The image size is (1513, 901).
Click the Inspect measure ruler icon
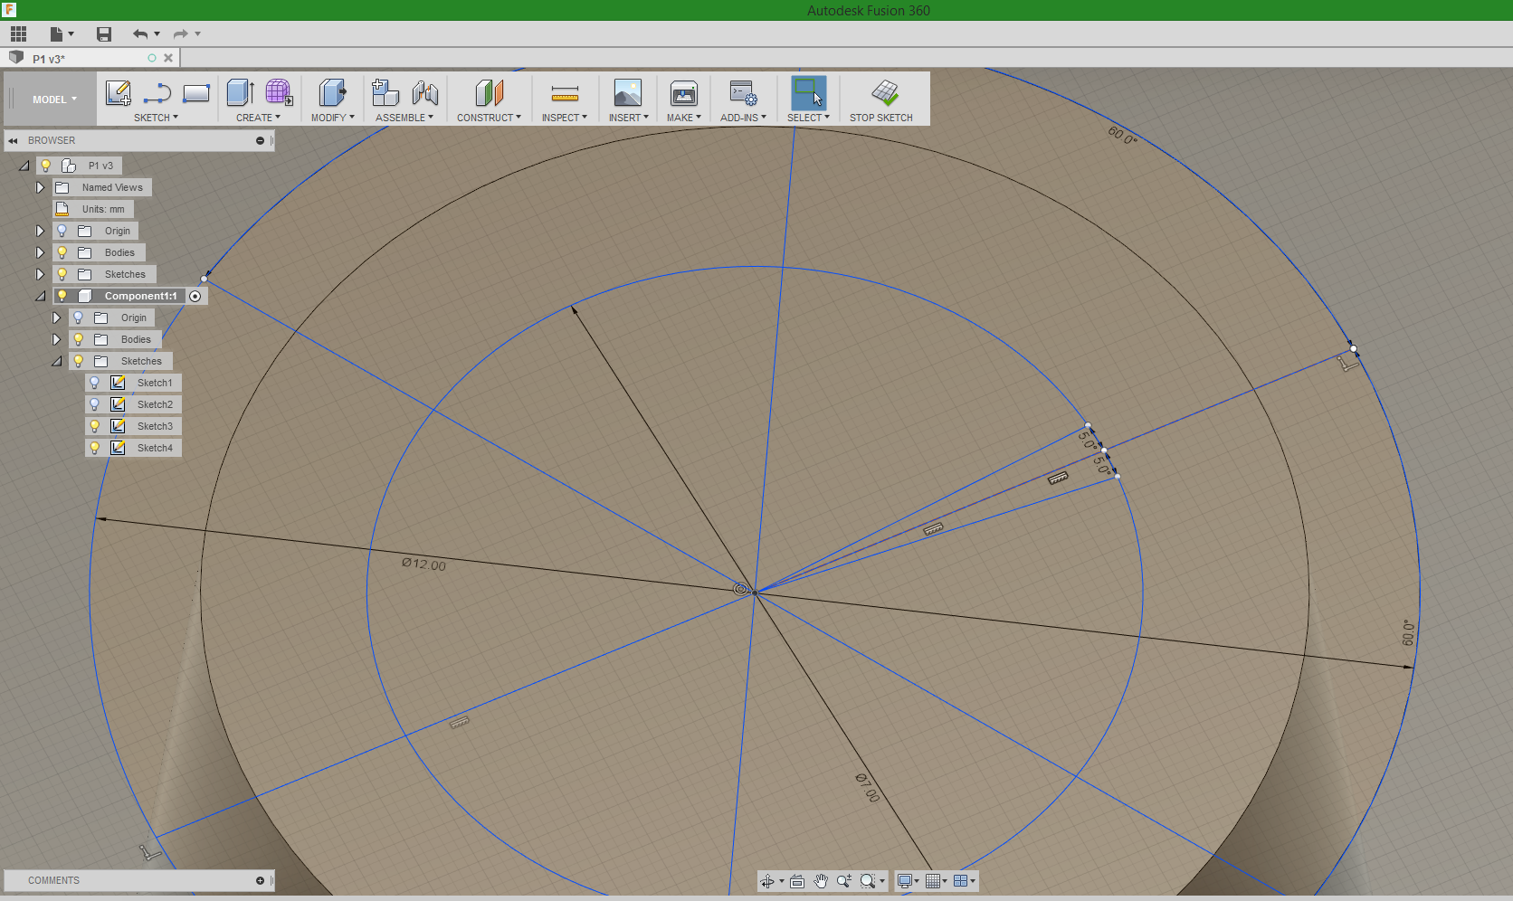[565, 93]
